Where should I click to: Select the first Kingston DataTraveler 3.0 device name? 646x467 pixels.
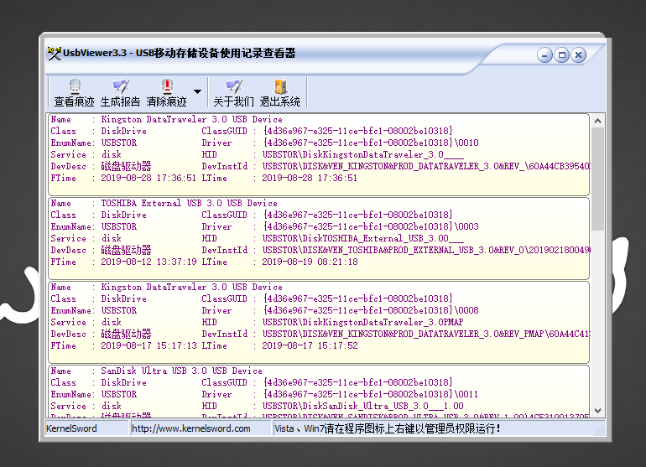(x=191, y=119)
